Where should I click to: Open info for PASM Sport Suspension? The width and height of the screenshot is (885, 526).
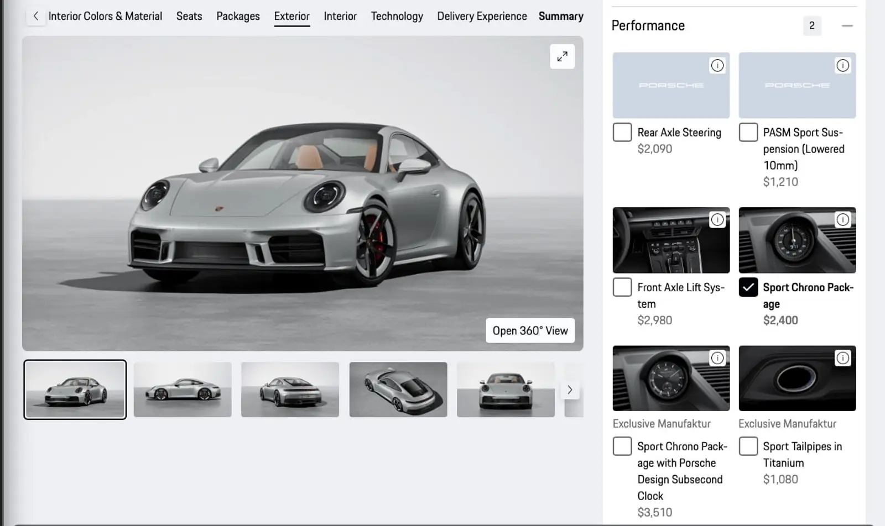[842, 66]
